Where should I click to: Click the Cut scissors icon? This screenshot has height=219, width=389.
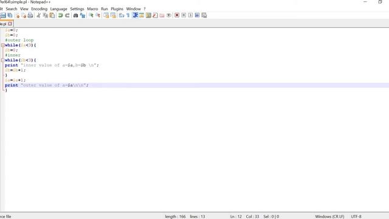click(x=38, y=15)
